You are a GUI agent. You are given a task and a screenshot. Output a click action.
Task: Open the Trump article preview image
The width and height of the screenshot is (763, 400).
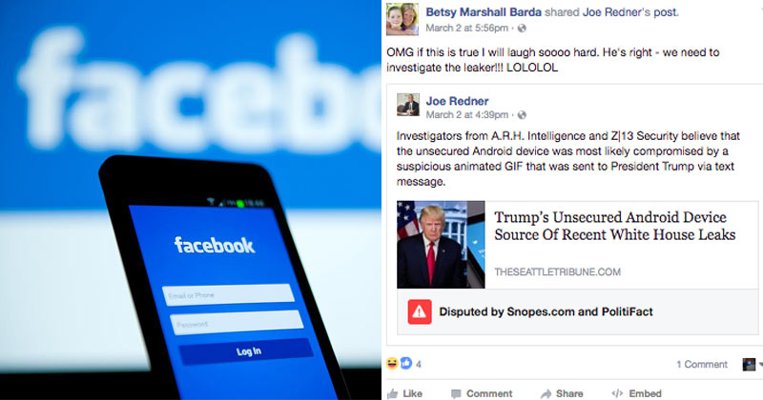pos(441,245)
